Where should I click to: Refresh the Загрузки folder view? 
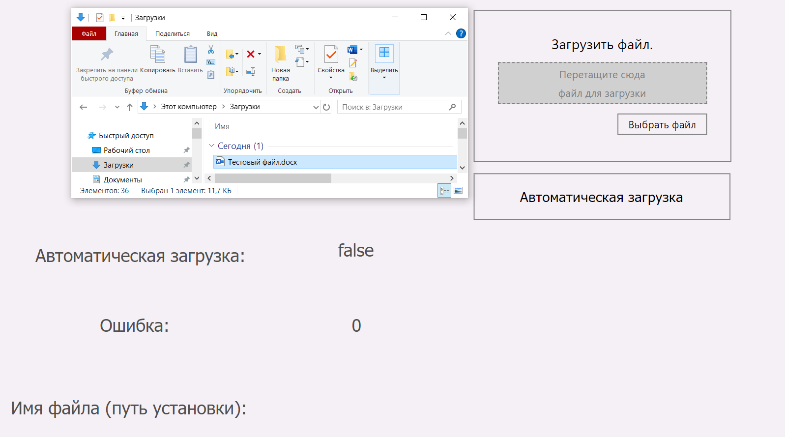[x=326, y=107]
